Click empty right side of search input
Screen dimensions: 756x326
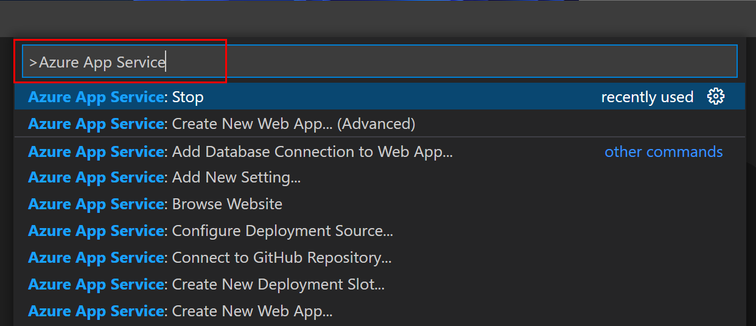(548, 61)
